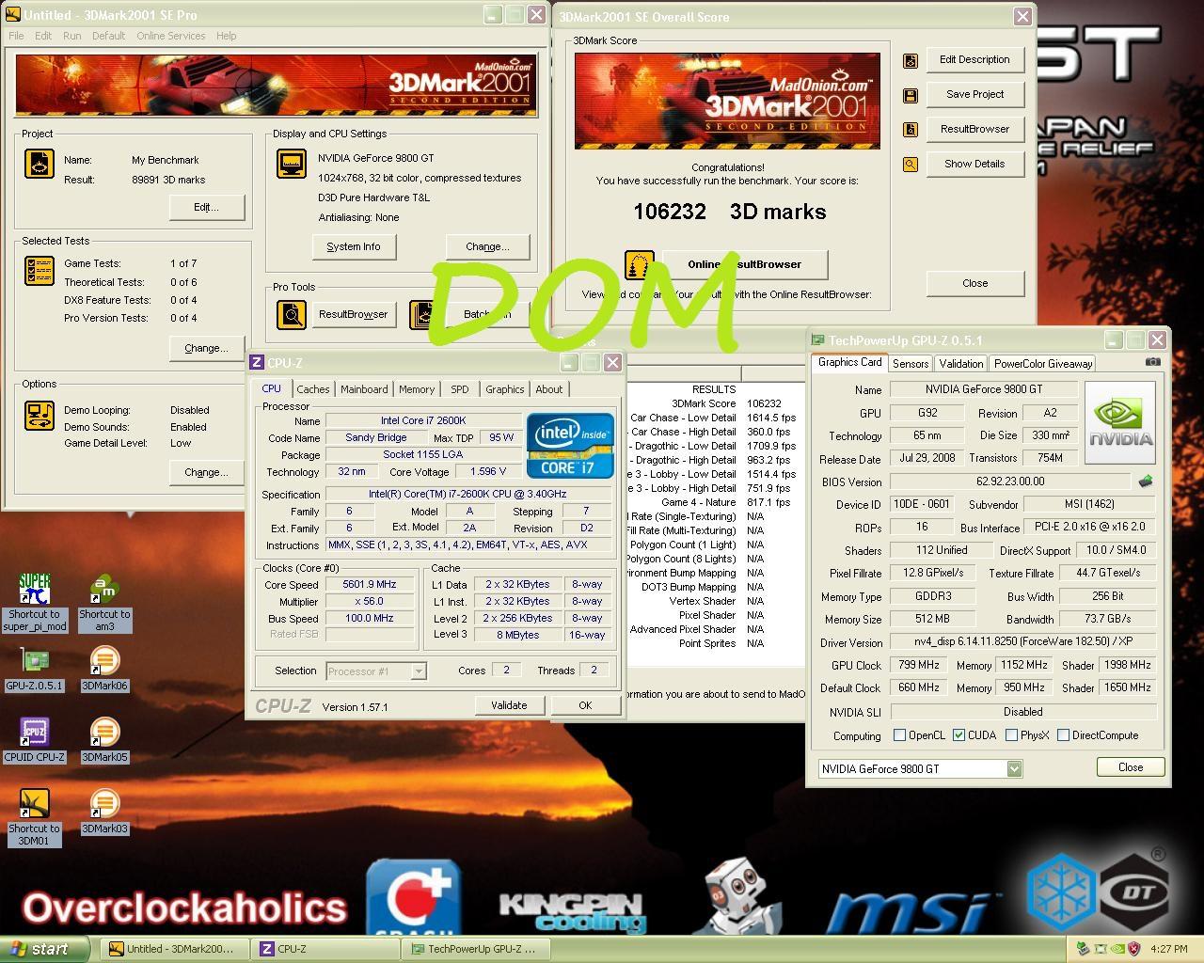Click the Show Details magnifier icon
The image size is (1204, 963).
(910, 165)
